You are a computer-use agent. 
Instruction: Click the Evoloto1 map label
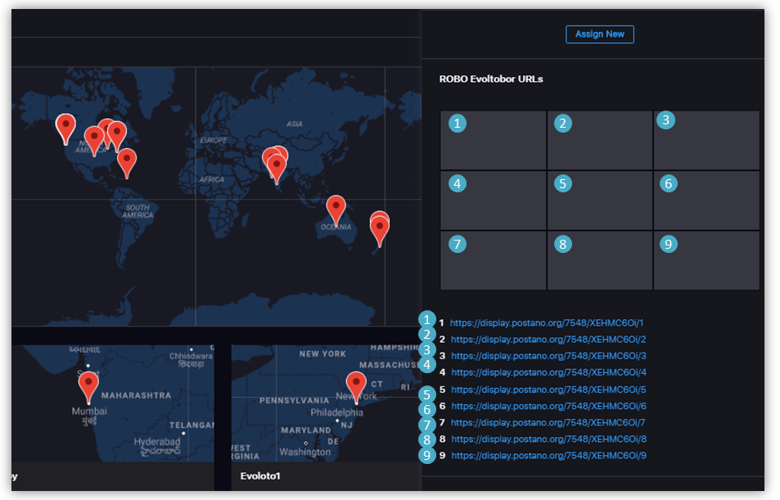pyautogui.click(x=260, y=475)
